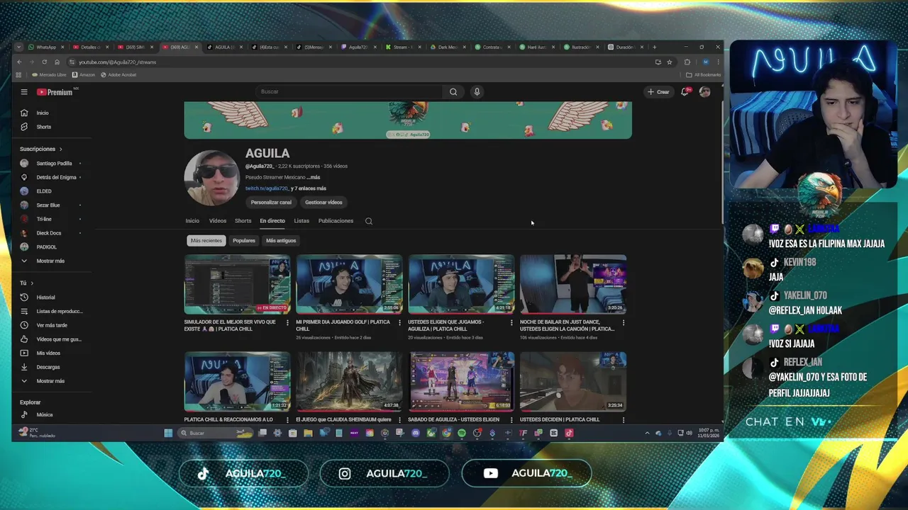
Task: Open browser extensions puzzle icon
Action: pos(687,62)
